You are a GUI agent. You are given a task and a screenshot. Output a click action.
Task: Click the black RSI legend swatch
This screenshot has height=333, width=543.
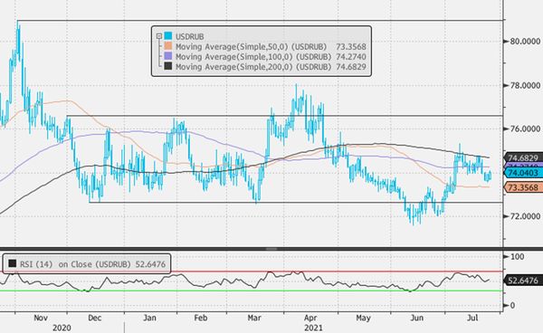pyautogui.click(x=13, y=263)
